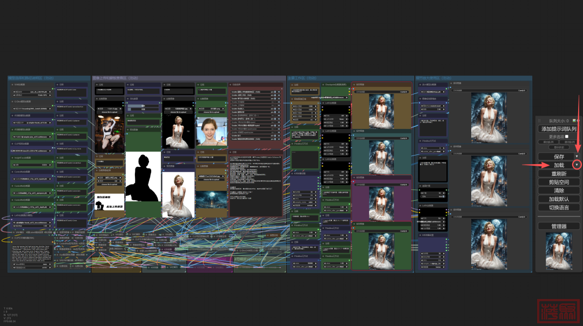The height and width of the screenshot is (326, 583).
Task: Click the 添加提示词队列 button
Action: click(x=559, y=129)
